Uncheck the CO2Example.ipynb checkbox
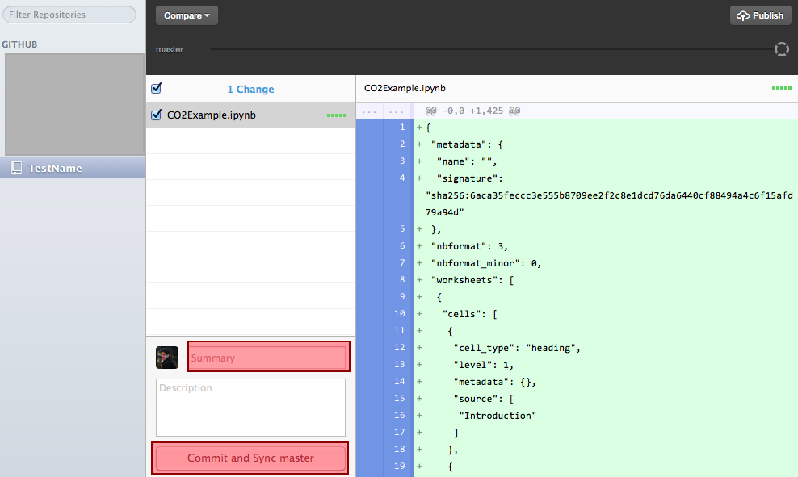The height and width of the screenshot is (477, 798). [x=156, y=115]
